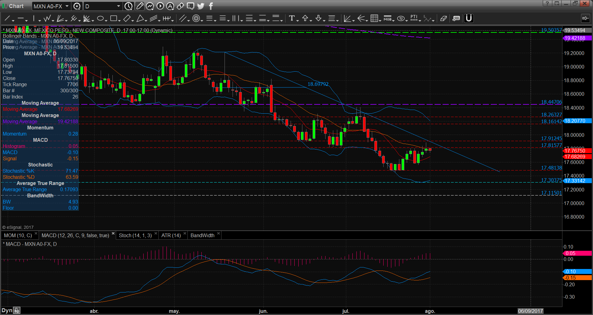Screen dimensions: 593x315
Task: Close the BandWidth study tab
Action: tap(218, 233)
